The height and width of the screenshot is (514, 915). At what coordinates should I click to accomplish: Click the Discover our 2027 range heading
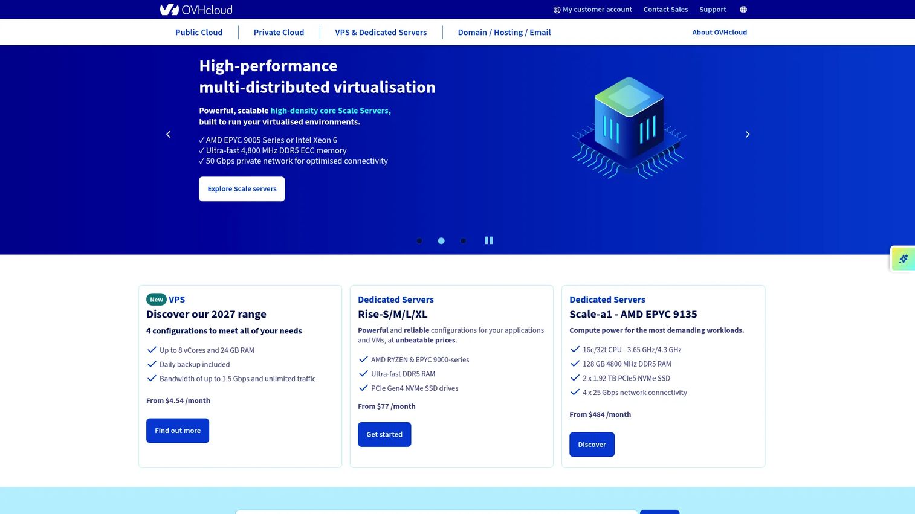coord(206,314)
